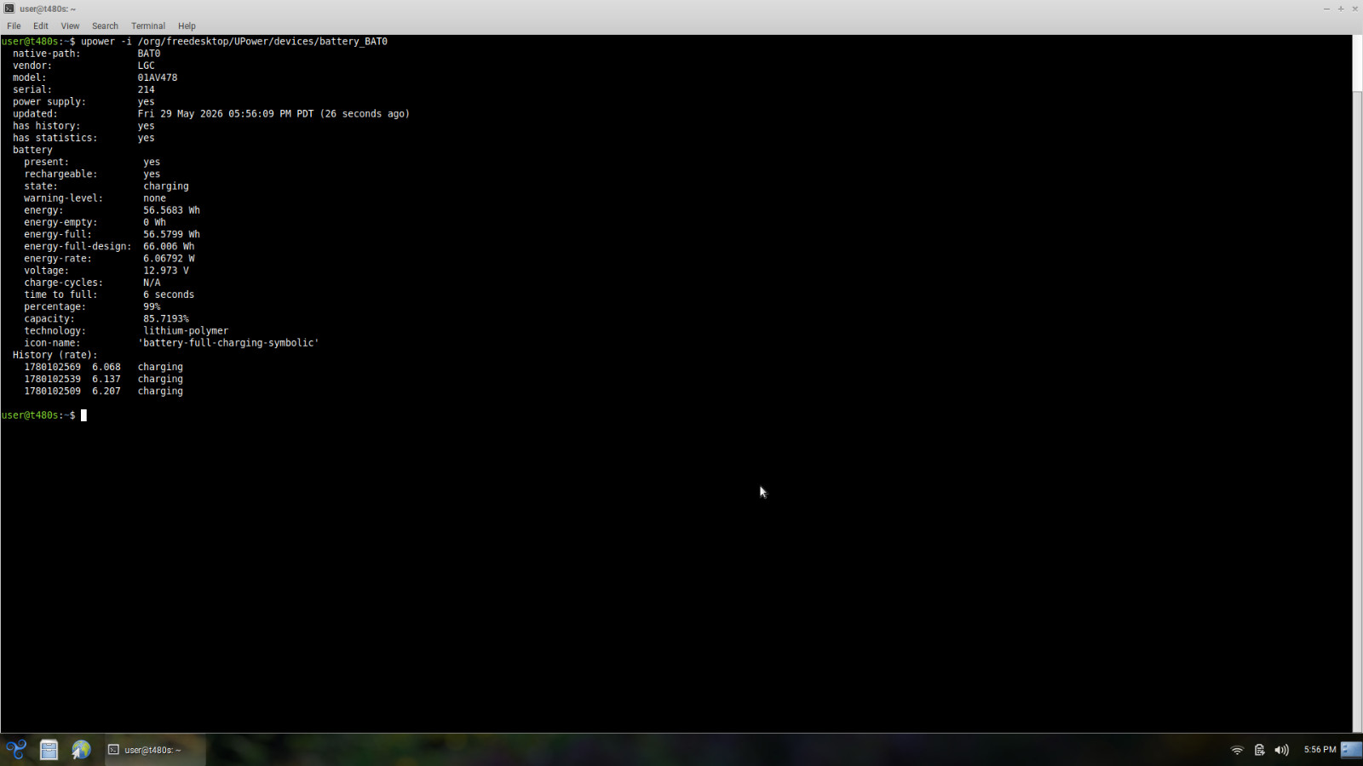Open the triskelion start menu icon

tap(16, 750)
